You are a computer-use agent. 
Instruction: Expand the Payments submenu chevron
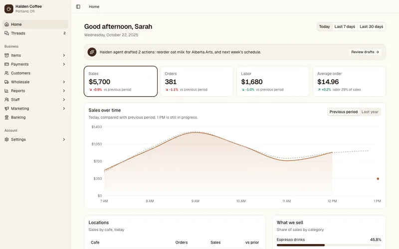pos(64,64)
